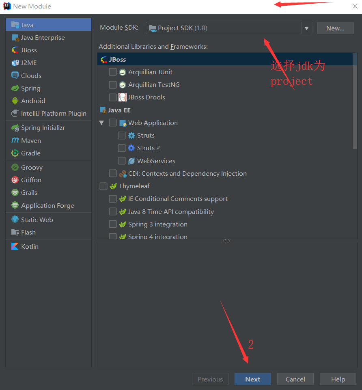Select the Maven module type
This screenshot has width=362, height=390.
(30, 140)
